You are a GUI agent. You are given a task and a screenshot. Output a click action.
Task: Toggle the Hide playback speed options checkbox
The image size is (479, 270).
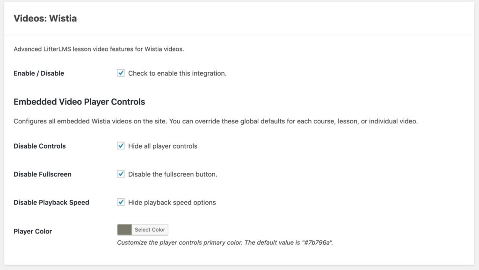click(121, 202)
